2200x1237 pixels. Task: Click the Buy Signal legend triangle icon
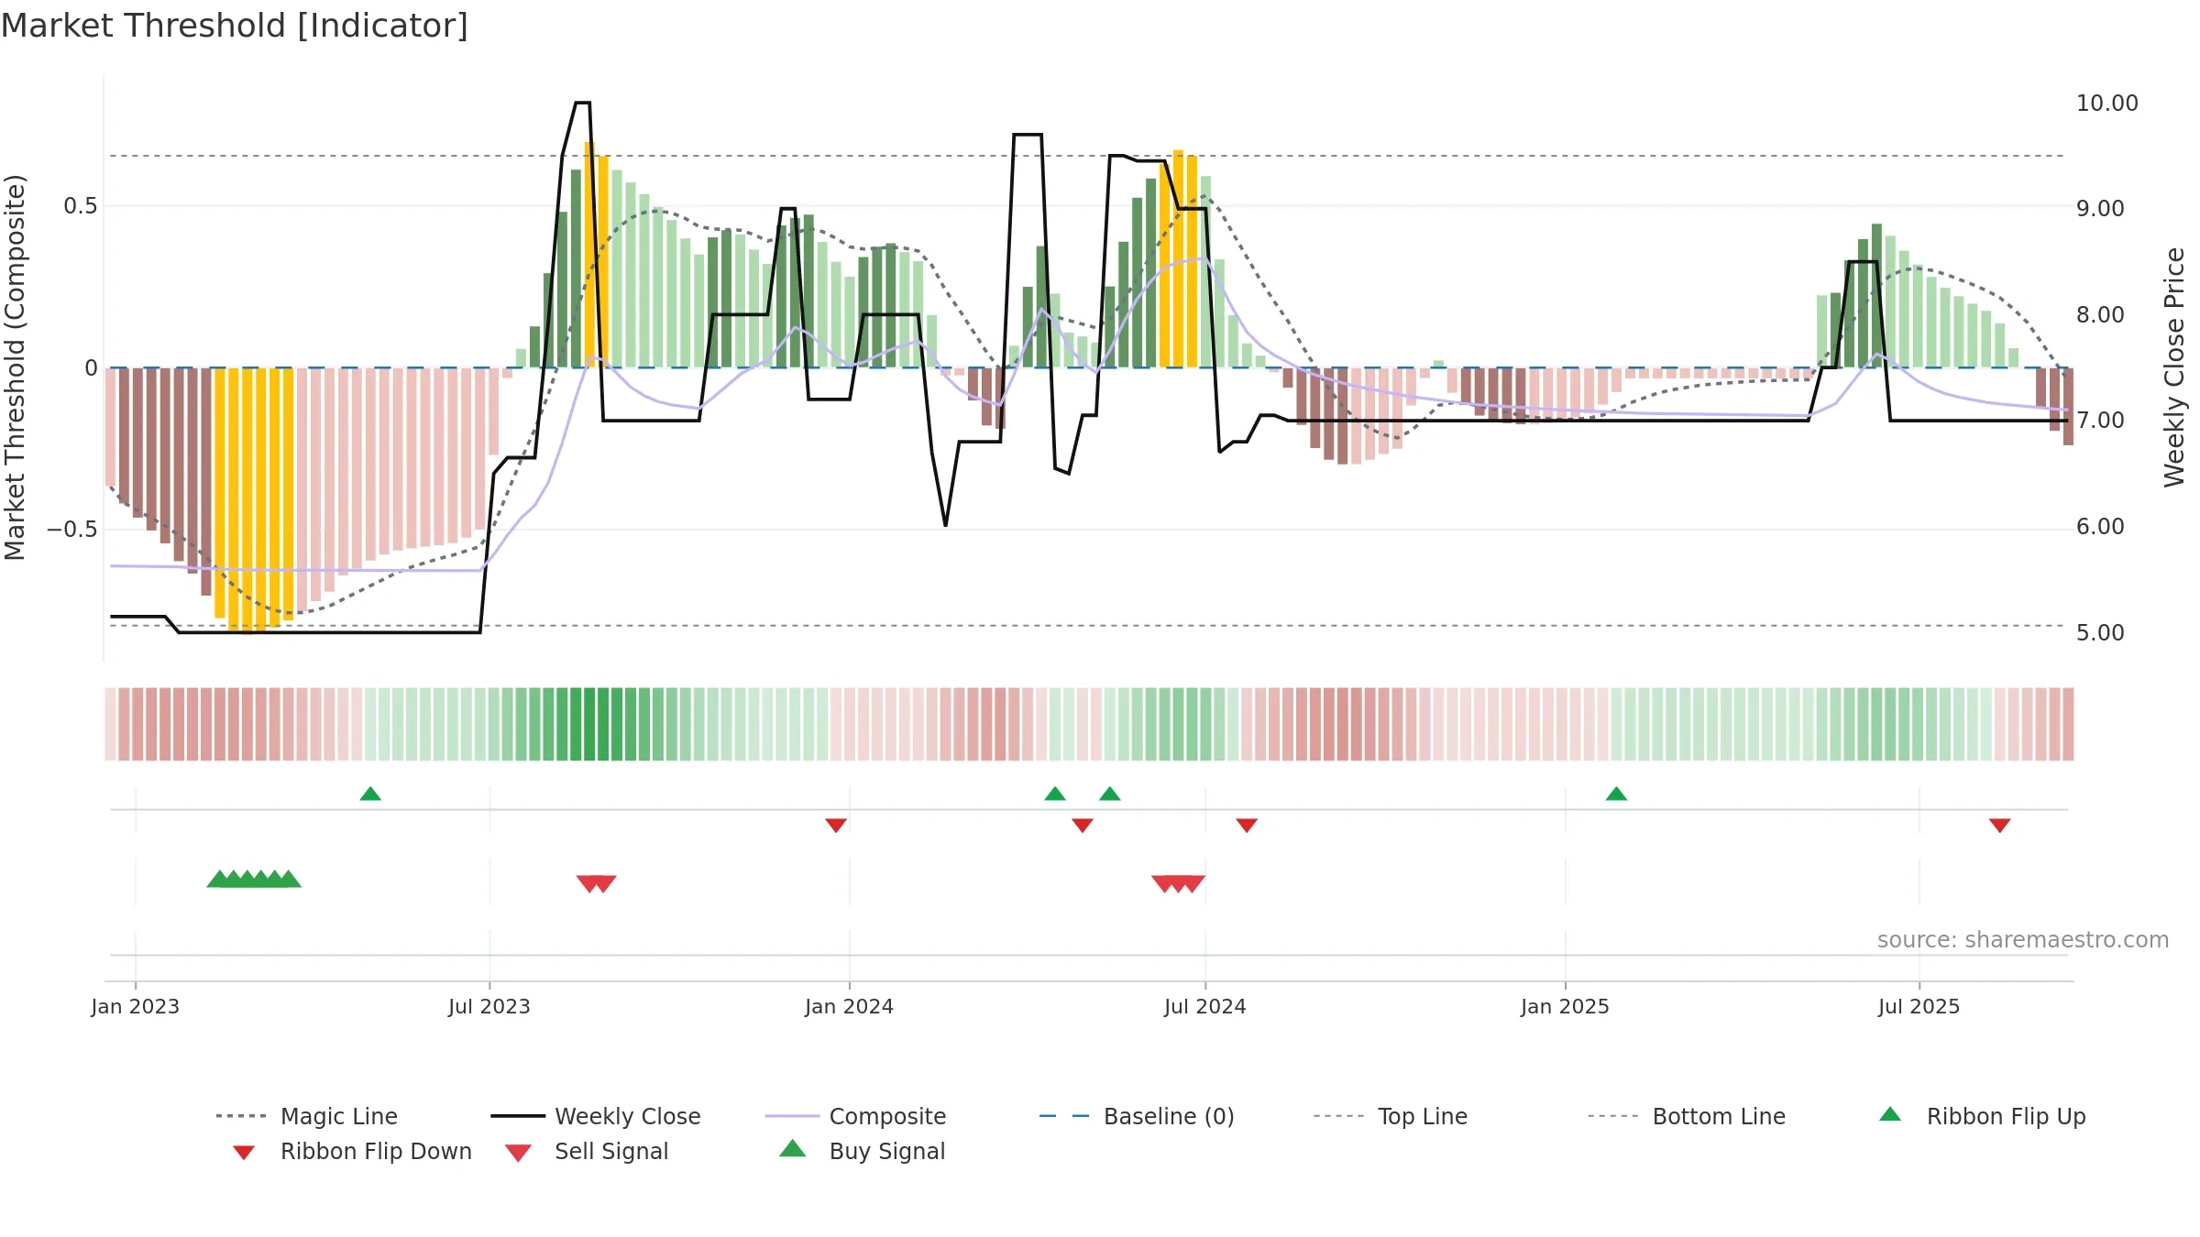[x=792, y=1149]
